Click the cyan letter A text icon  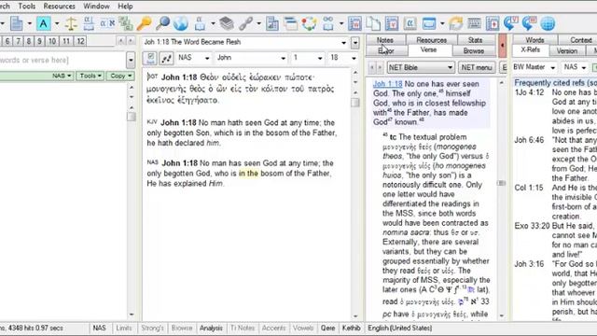tap(44, 23)
